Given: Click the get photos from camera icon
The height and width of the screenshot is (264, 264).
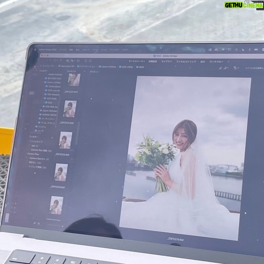Looking at the screenshot, I should 68,61.
